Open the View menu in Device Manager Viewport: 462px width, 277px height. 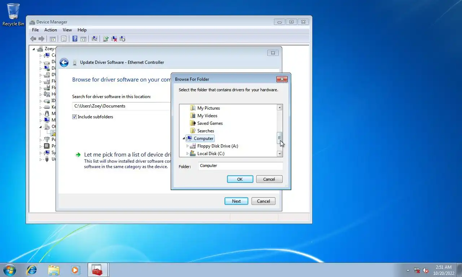coord(67,30)
